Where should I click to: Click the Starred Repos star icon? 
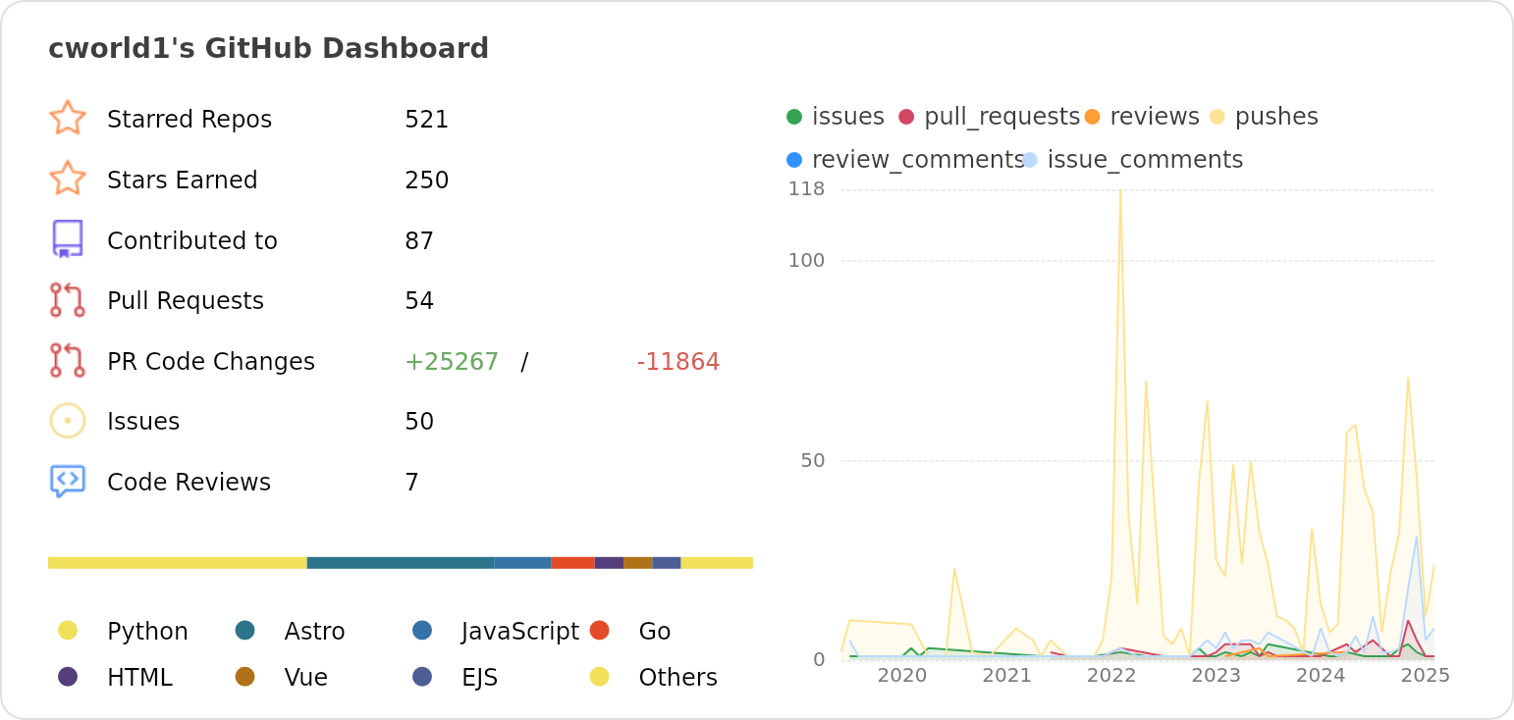[x=68, y=119]
